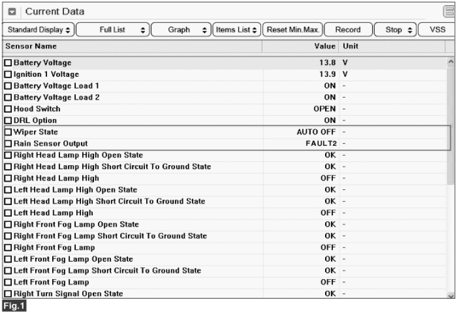Check the Left Front Fog Lamp checkbox

pos(8,282)
